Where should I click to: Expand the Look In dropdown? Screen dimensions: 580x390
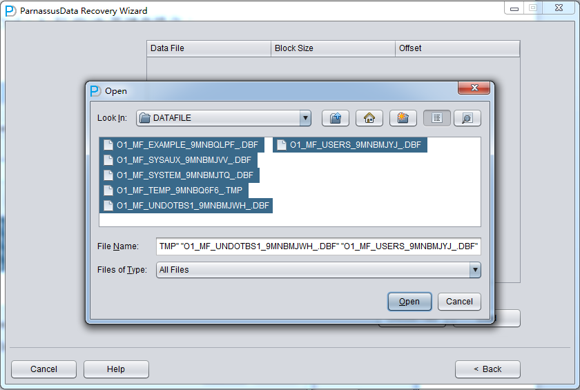pos(305,118)
